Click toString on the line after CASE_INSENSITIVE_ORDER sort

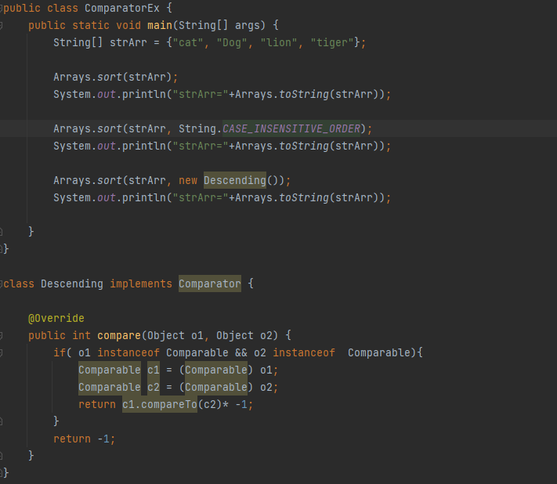(x=304, y=146)
